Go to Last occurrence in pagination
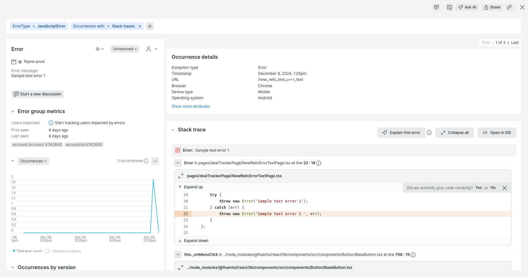Screen dimensions: 528x278 click(x=515, y=43)
